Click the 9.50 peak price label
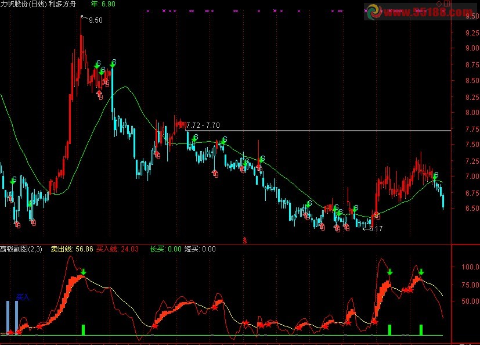This screenshot has width=480, height=345. point(96,20)
